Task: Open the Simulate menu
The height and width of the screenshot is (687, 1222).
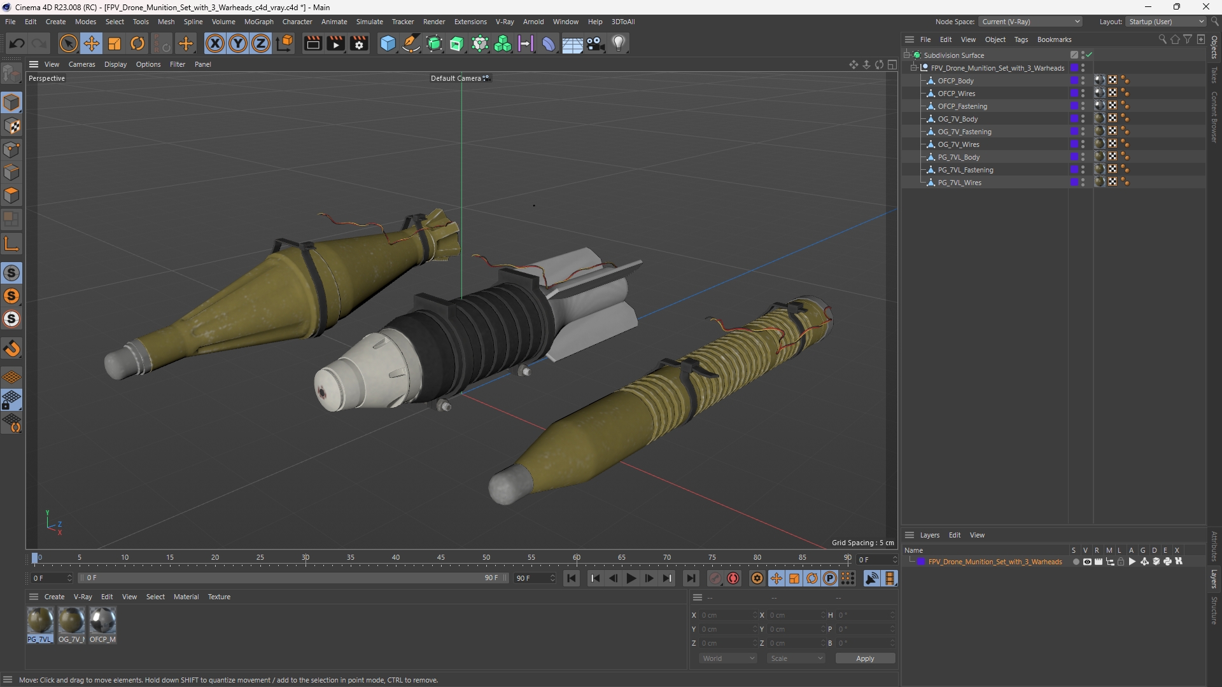Action: 369,22
